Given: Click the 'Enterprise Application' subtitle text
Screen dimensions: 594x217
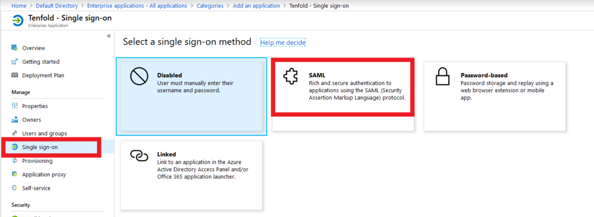Looking at the screenshot, I should (48, 26).
